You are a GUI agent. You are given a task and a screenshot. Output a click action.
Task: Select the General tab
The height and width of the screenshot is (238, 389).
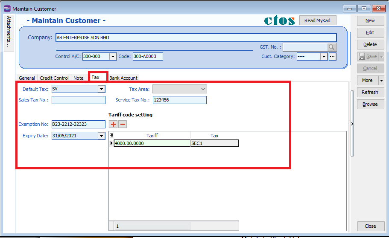tap(27, 78)
